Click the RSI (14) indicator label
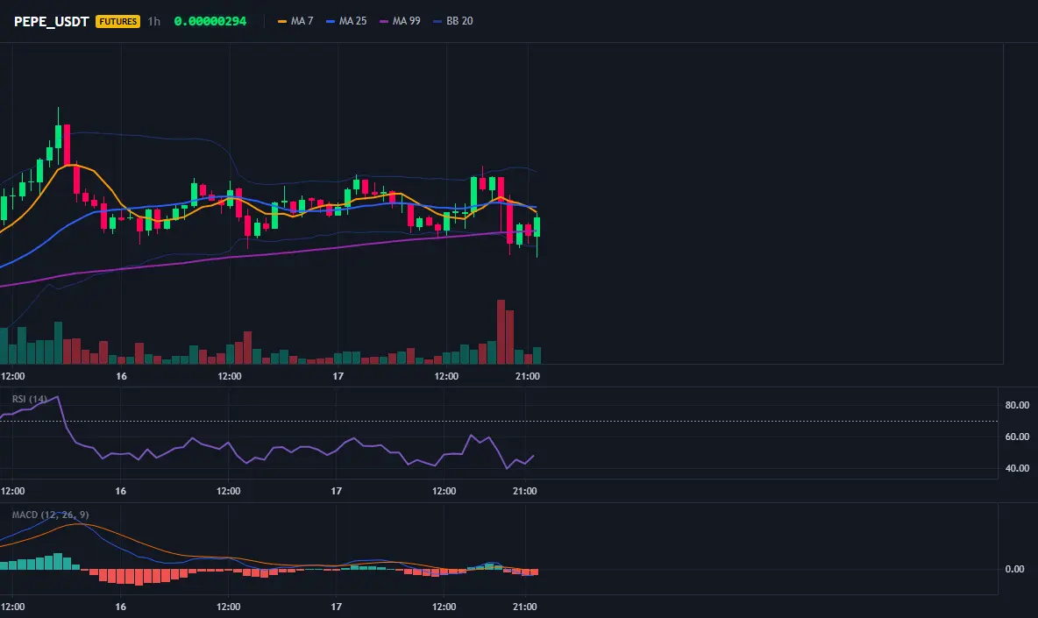 [x=29, y=399]
